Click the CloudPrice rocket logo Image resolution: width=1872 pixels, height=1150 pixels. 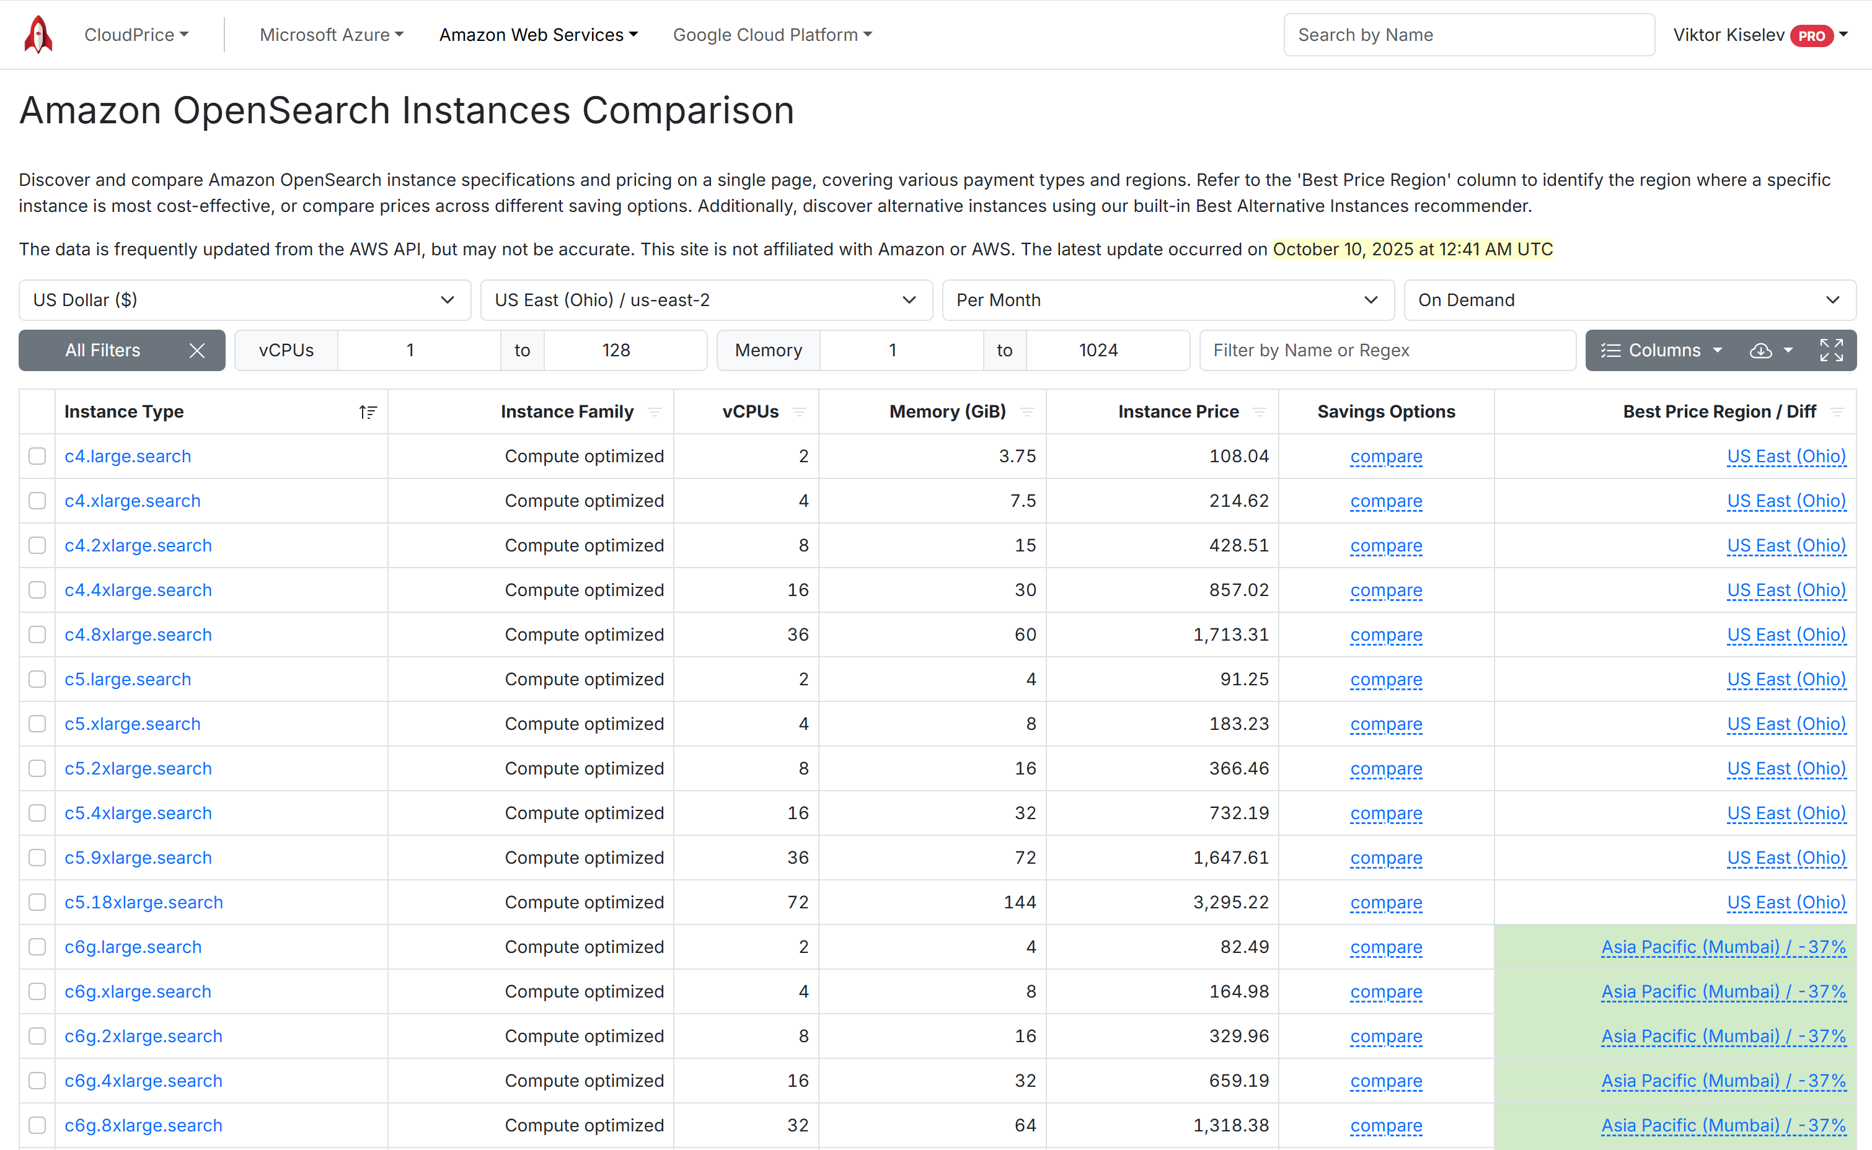[x=38, y=34]
